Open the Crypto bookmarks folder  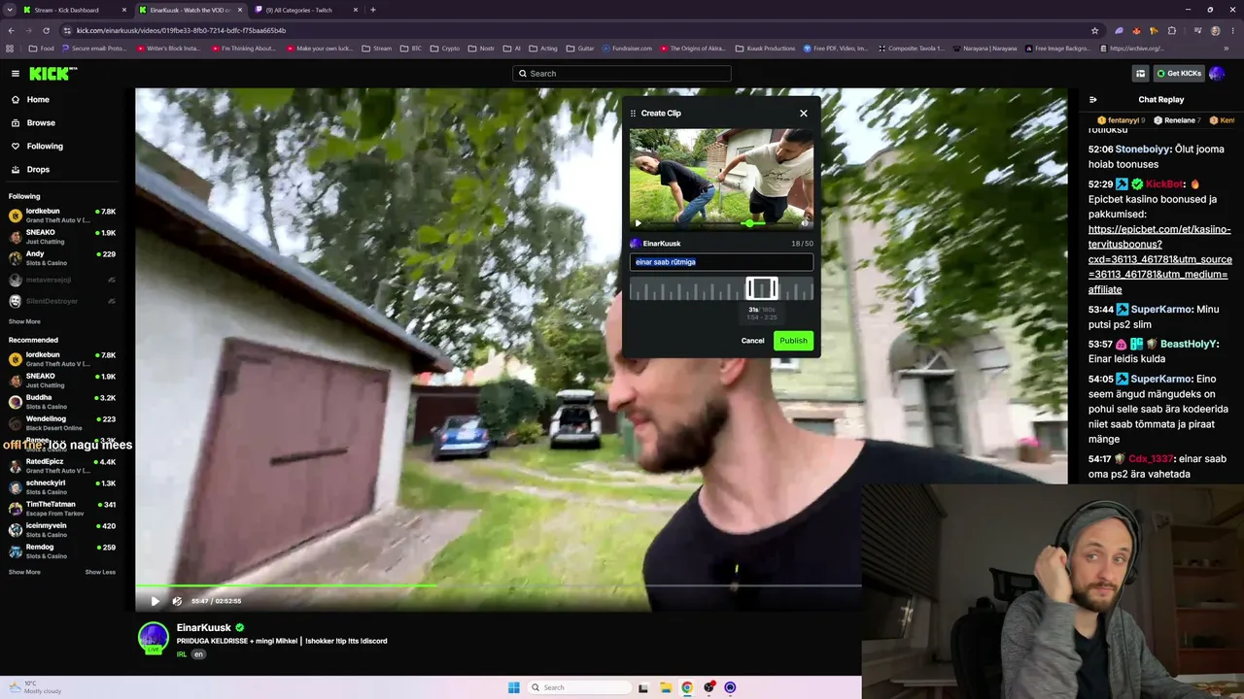point(445,49)
